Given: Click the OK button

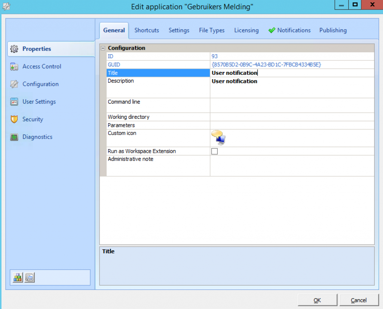Looking at the screenshot, I should click(x=317, y=300).
